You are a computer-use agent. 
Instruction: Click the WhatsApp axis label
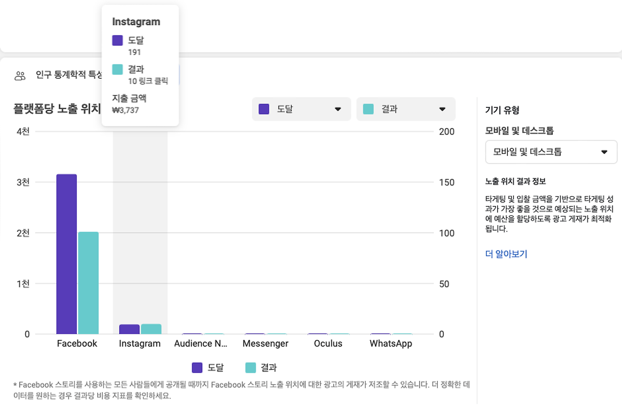[391, 343]
